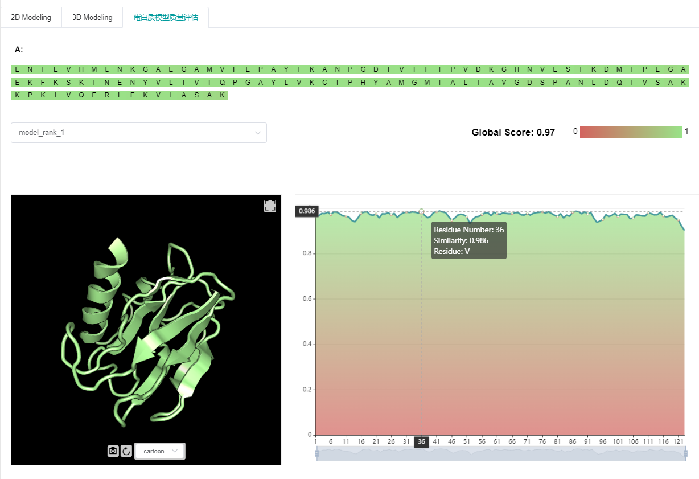Switch to the 3D Modeling tab
This screenshot has height=479, width=699.
coord(92,18)
